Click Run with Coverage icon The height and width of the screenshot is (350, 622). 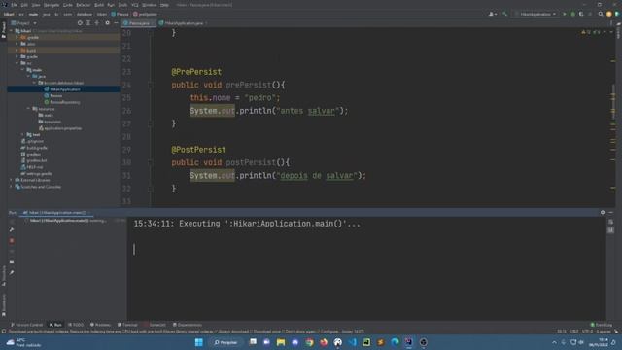coord(581,14)
